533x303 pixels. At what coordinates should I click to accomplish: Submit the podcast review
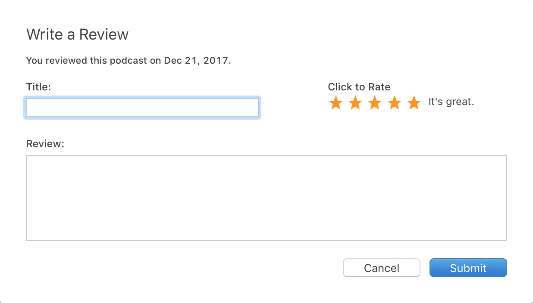pos(468,268)
